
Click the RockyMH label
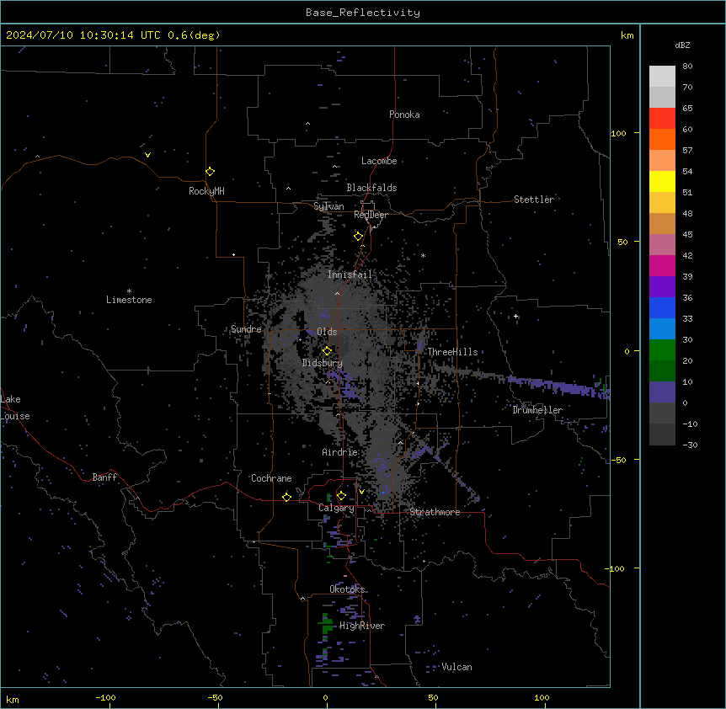tap(206, 191)
